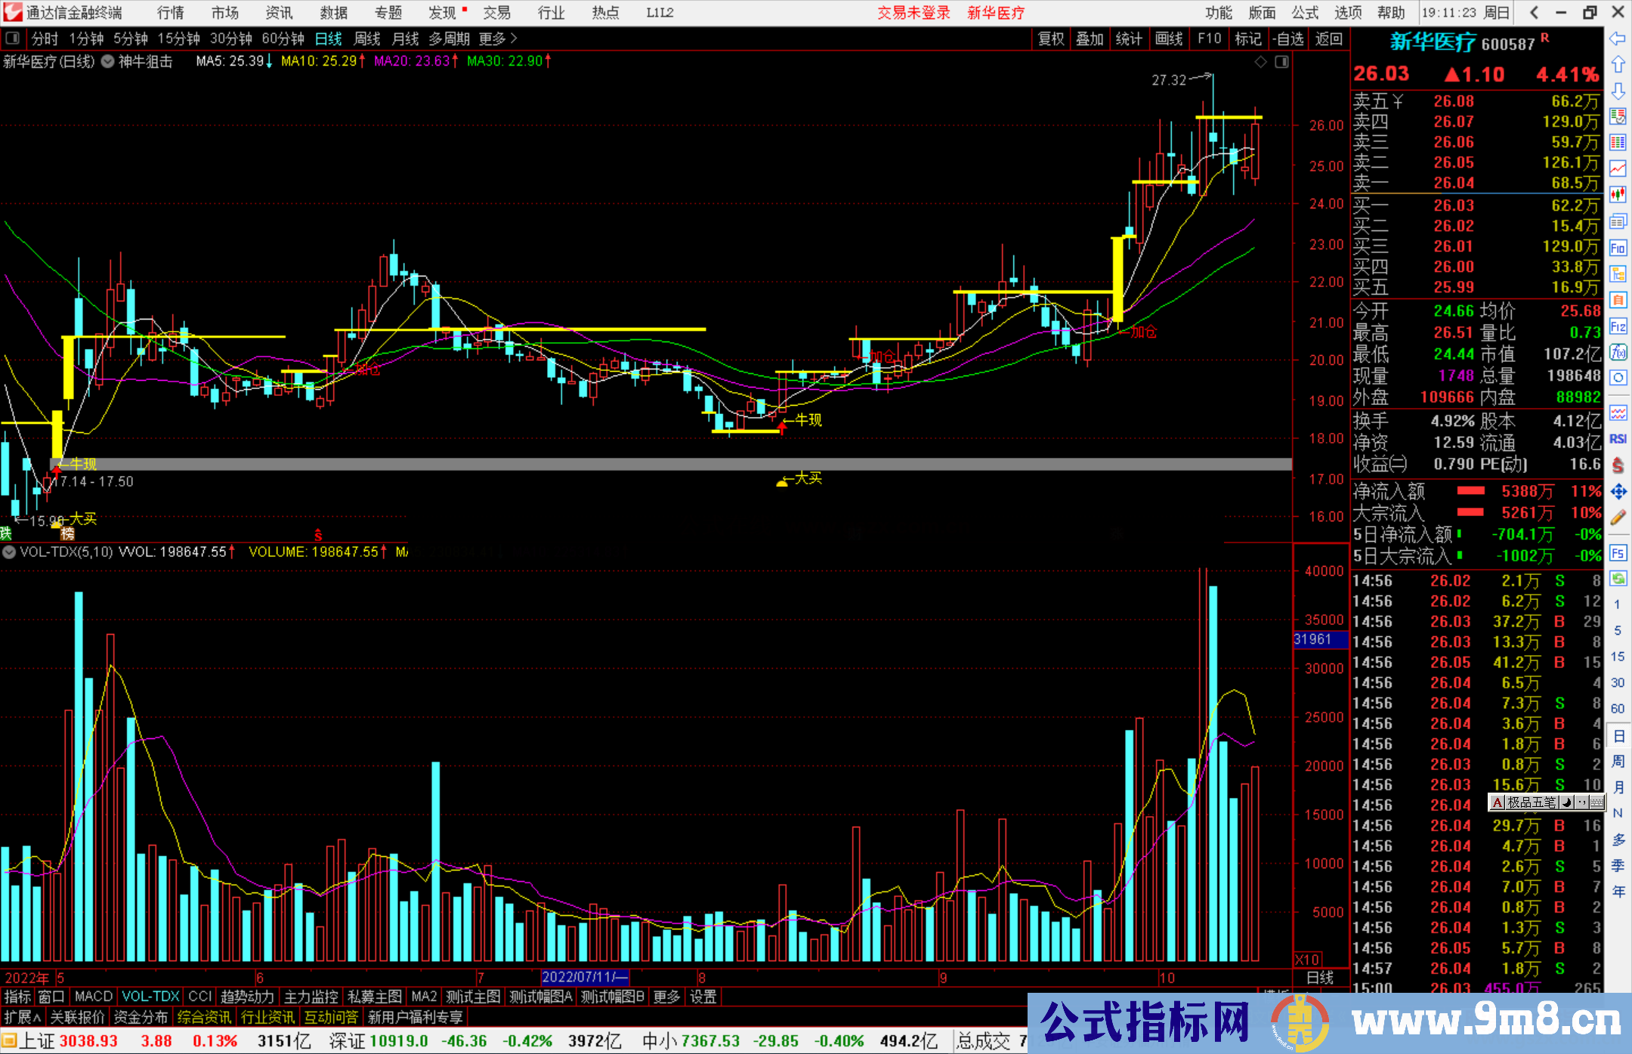Select the 周线 weekly period
This screenshot has width=1632, height=1054.
tap(367, 39)
